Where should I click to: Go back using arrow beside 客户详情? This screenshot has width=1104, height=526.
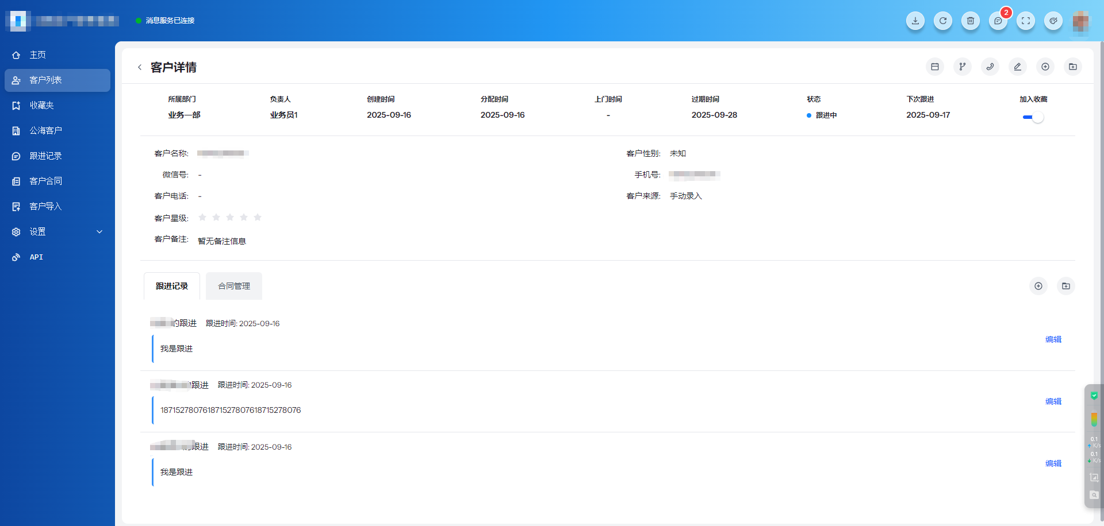pyautogui.click(x=140, y=67)
